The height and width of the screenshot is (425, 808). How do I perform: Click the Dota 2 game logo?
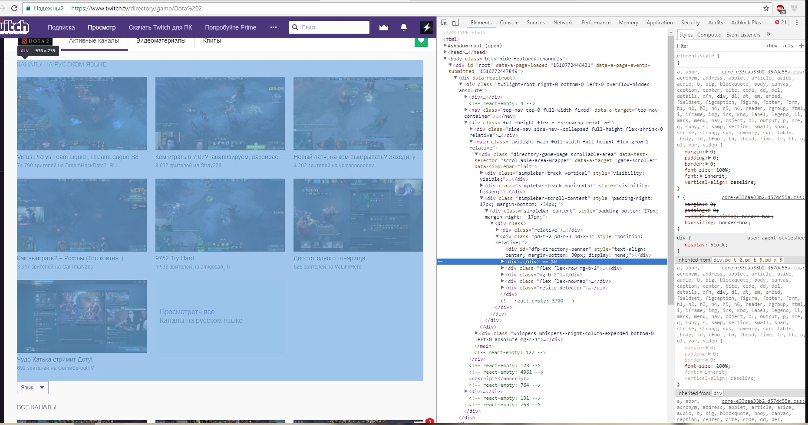[35, 41]
